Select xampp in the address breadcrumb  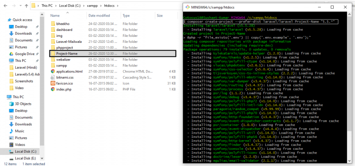point(92,6)
